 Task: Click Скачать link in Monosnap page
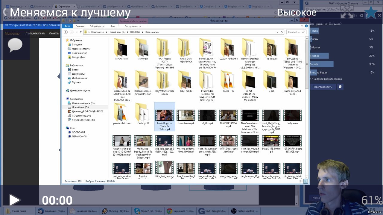coord(54,33)
